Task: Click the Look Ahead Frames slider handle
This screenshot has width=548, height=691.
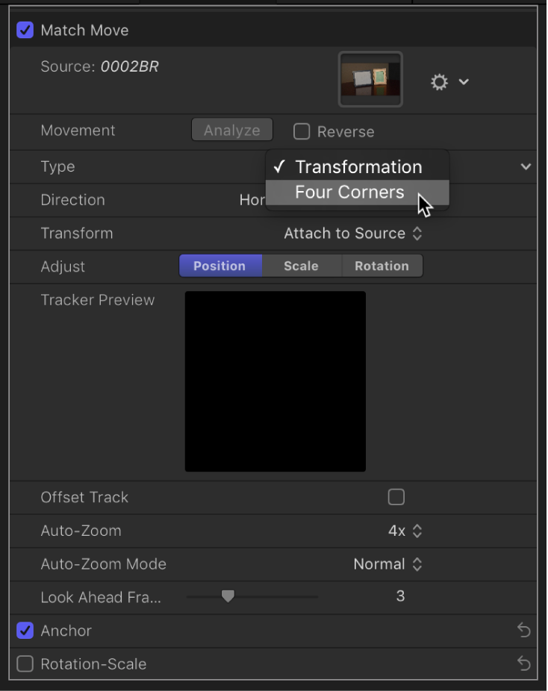Action: click(228, 596)
